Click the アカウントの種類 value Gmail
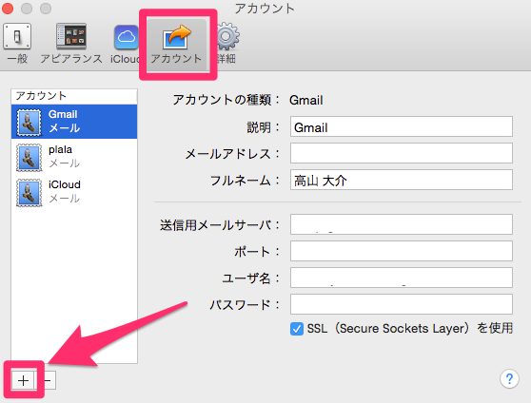 pos(306,100)
